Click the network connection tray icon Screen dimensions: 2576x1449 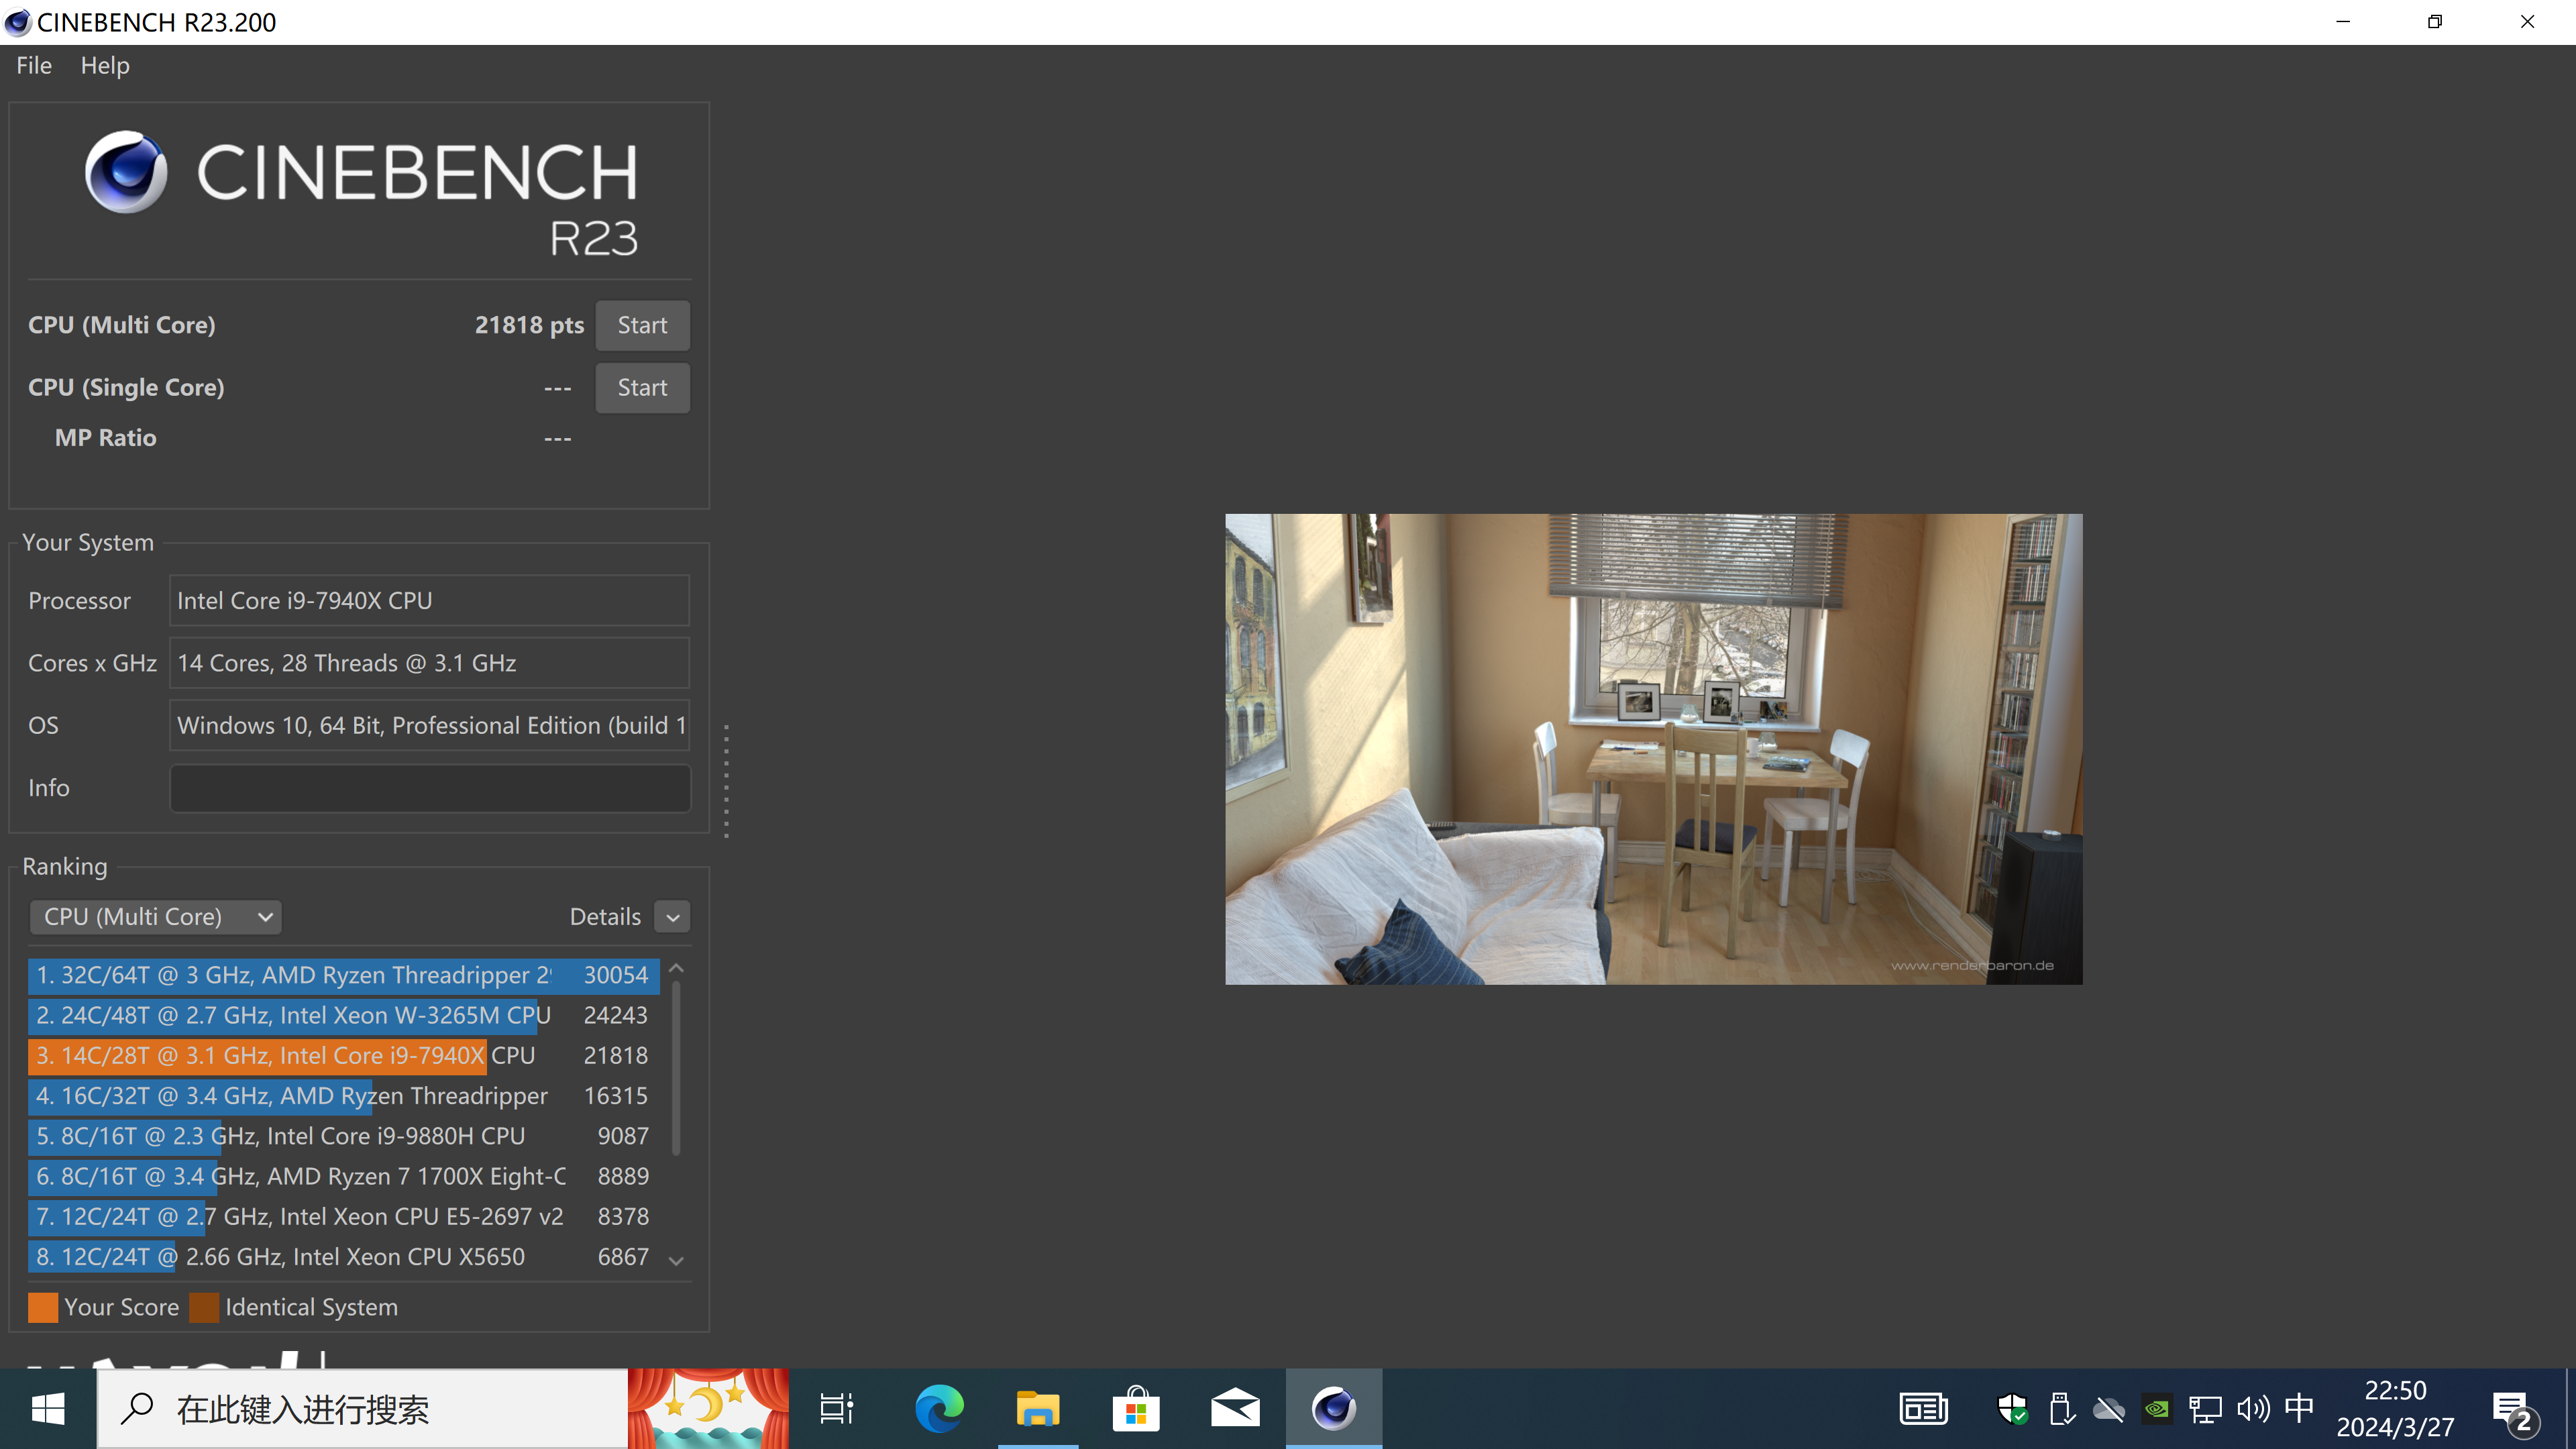[x=2205, y=1409]
